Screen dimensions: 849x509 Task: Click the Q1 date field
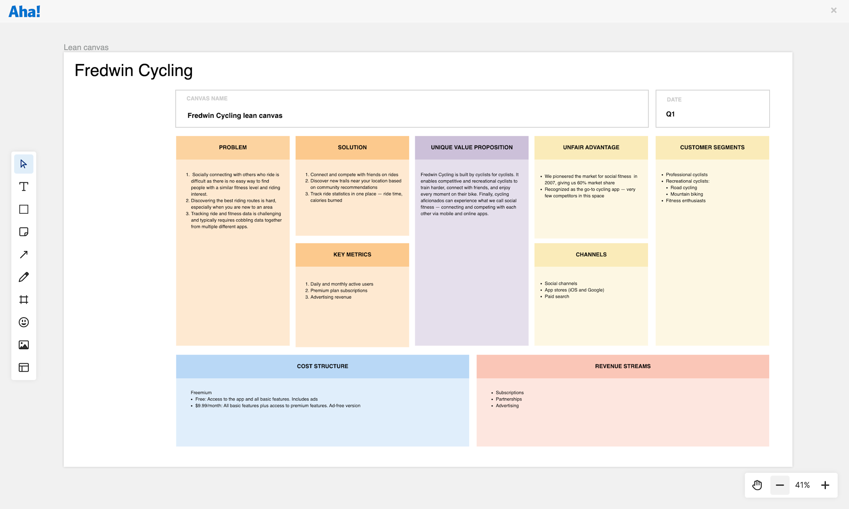click(x=670, y=114)
